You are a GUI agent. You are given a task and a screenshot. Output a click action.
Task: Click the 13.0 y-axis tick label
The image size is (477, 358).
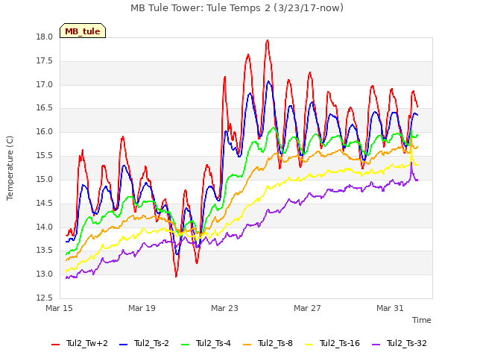(45, 274)
